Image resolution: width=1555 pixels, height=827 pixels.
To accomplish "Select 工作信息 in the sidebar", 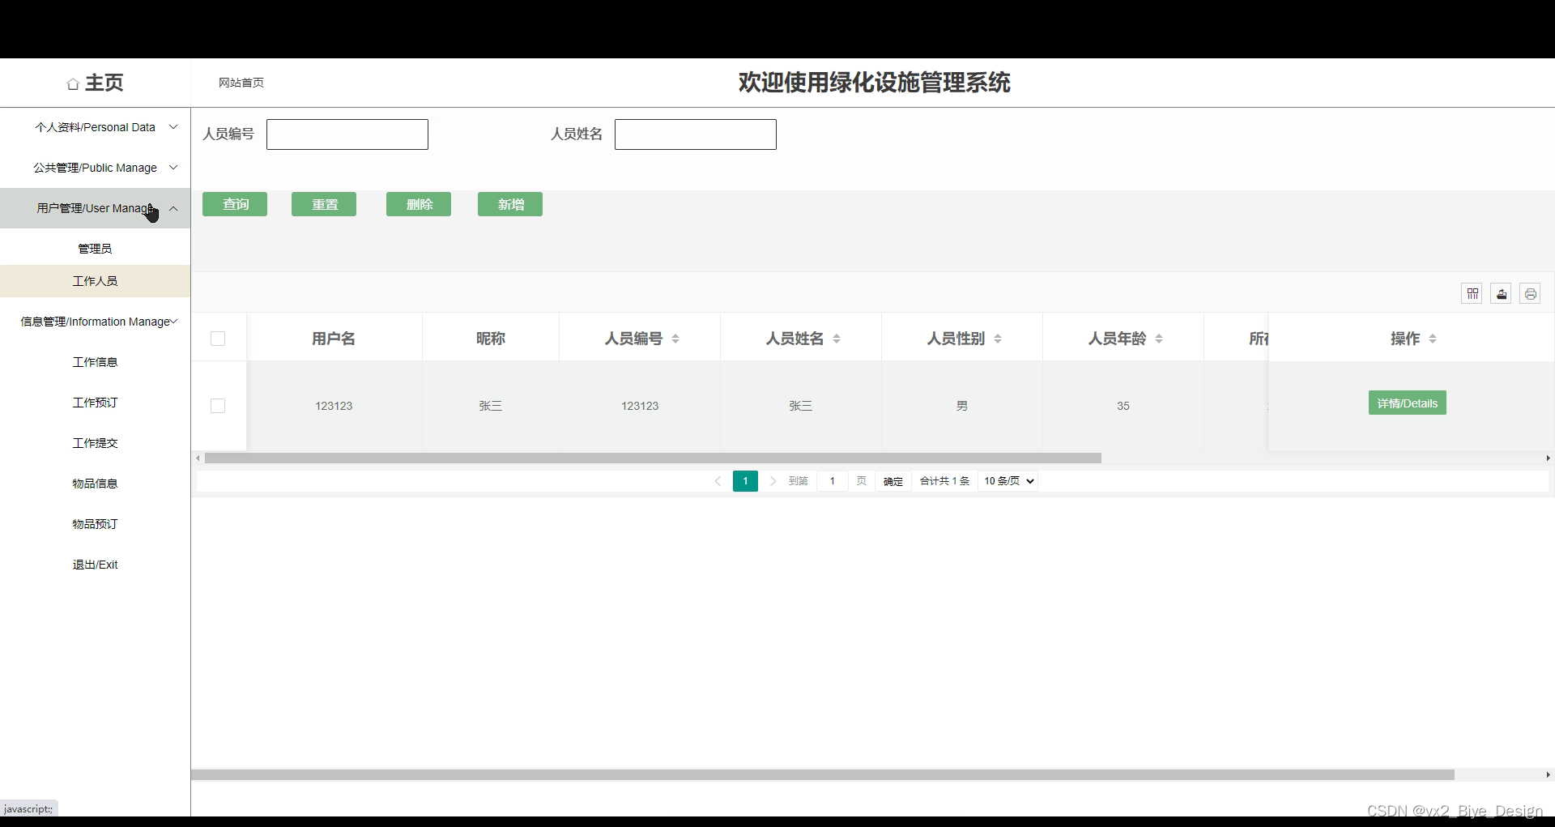I will [95, 362].
